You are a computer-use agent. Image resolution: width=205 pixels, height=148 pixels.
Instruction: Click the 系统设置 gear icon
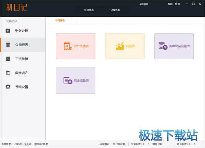coord(8,87)
